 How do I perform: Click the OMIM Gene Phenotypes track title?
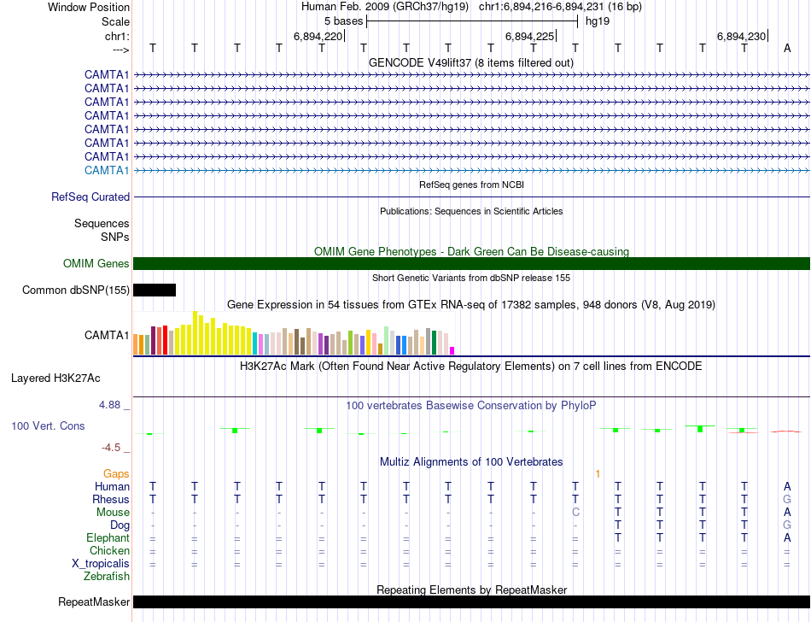pyautogui.click(x=472, y=251)
